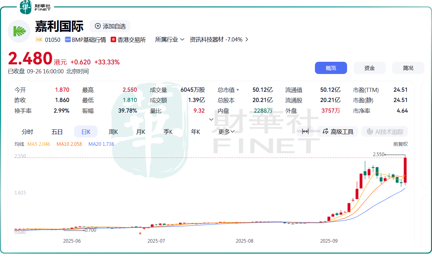Click 最高 value 2.550 in stats

pos(130,90)
